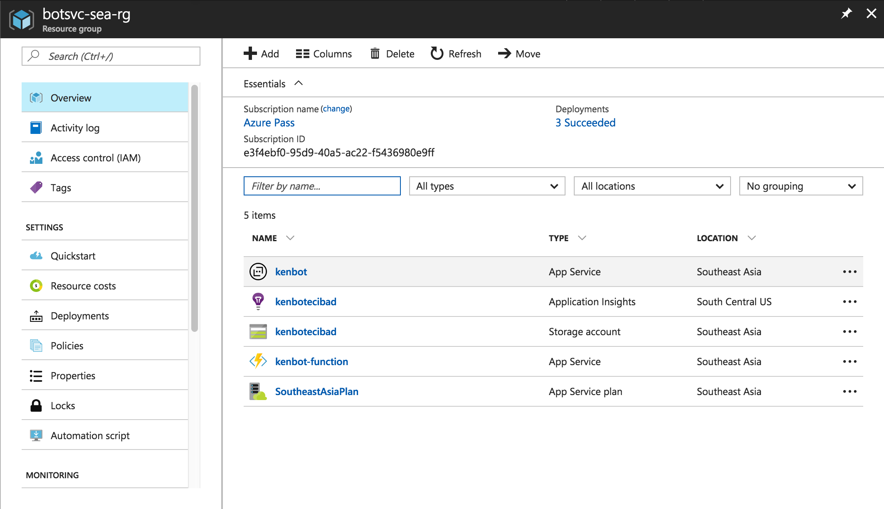Click the Locks padlock icon

(x=36, y=405)
